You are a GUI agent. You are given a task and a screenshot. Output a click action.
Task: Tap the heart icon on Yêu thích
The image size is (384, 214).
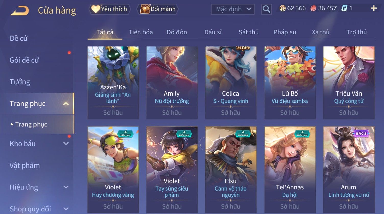point(95,9)
